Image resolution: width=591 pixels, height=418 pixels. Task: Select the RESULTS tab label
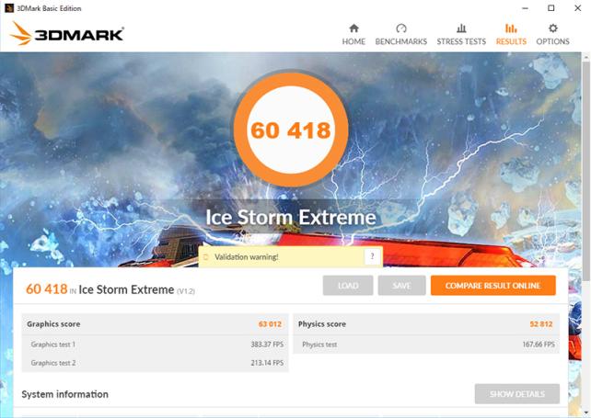point(511,41)
